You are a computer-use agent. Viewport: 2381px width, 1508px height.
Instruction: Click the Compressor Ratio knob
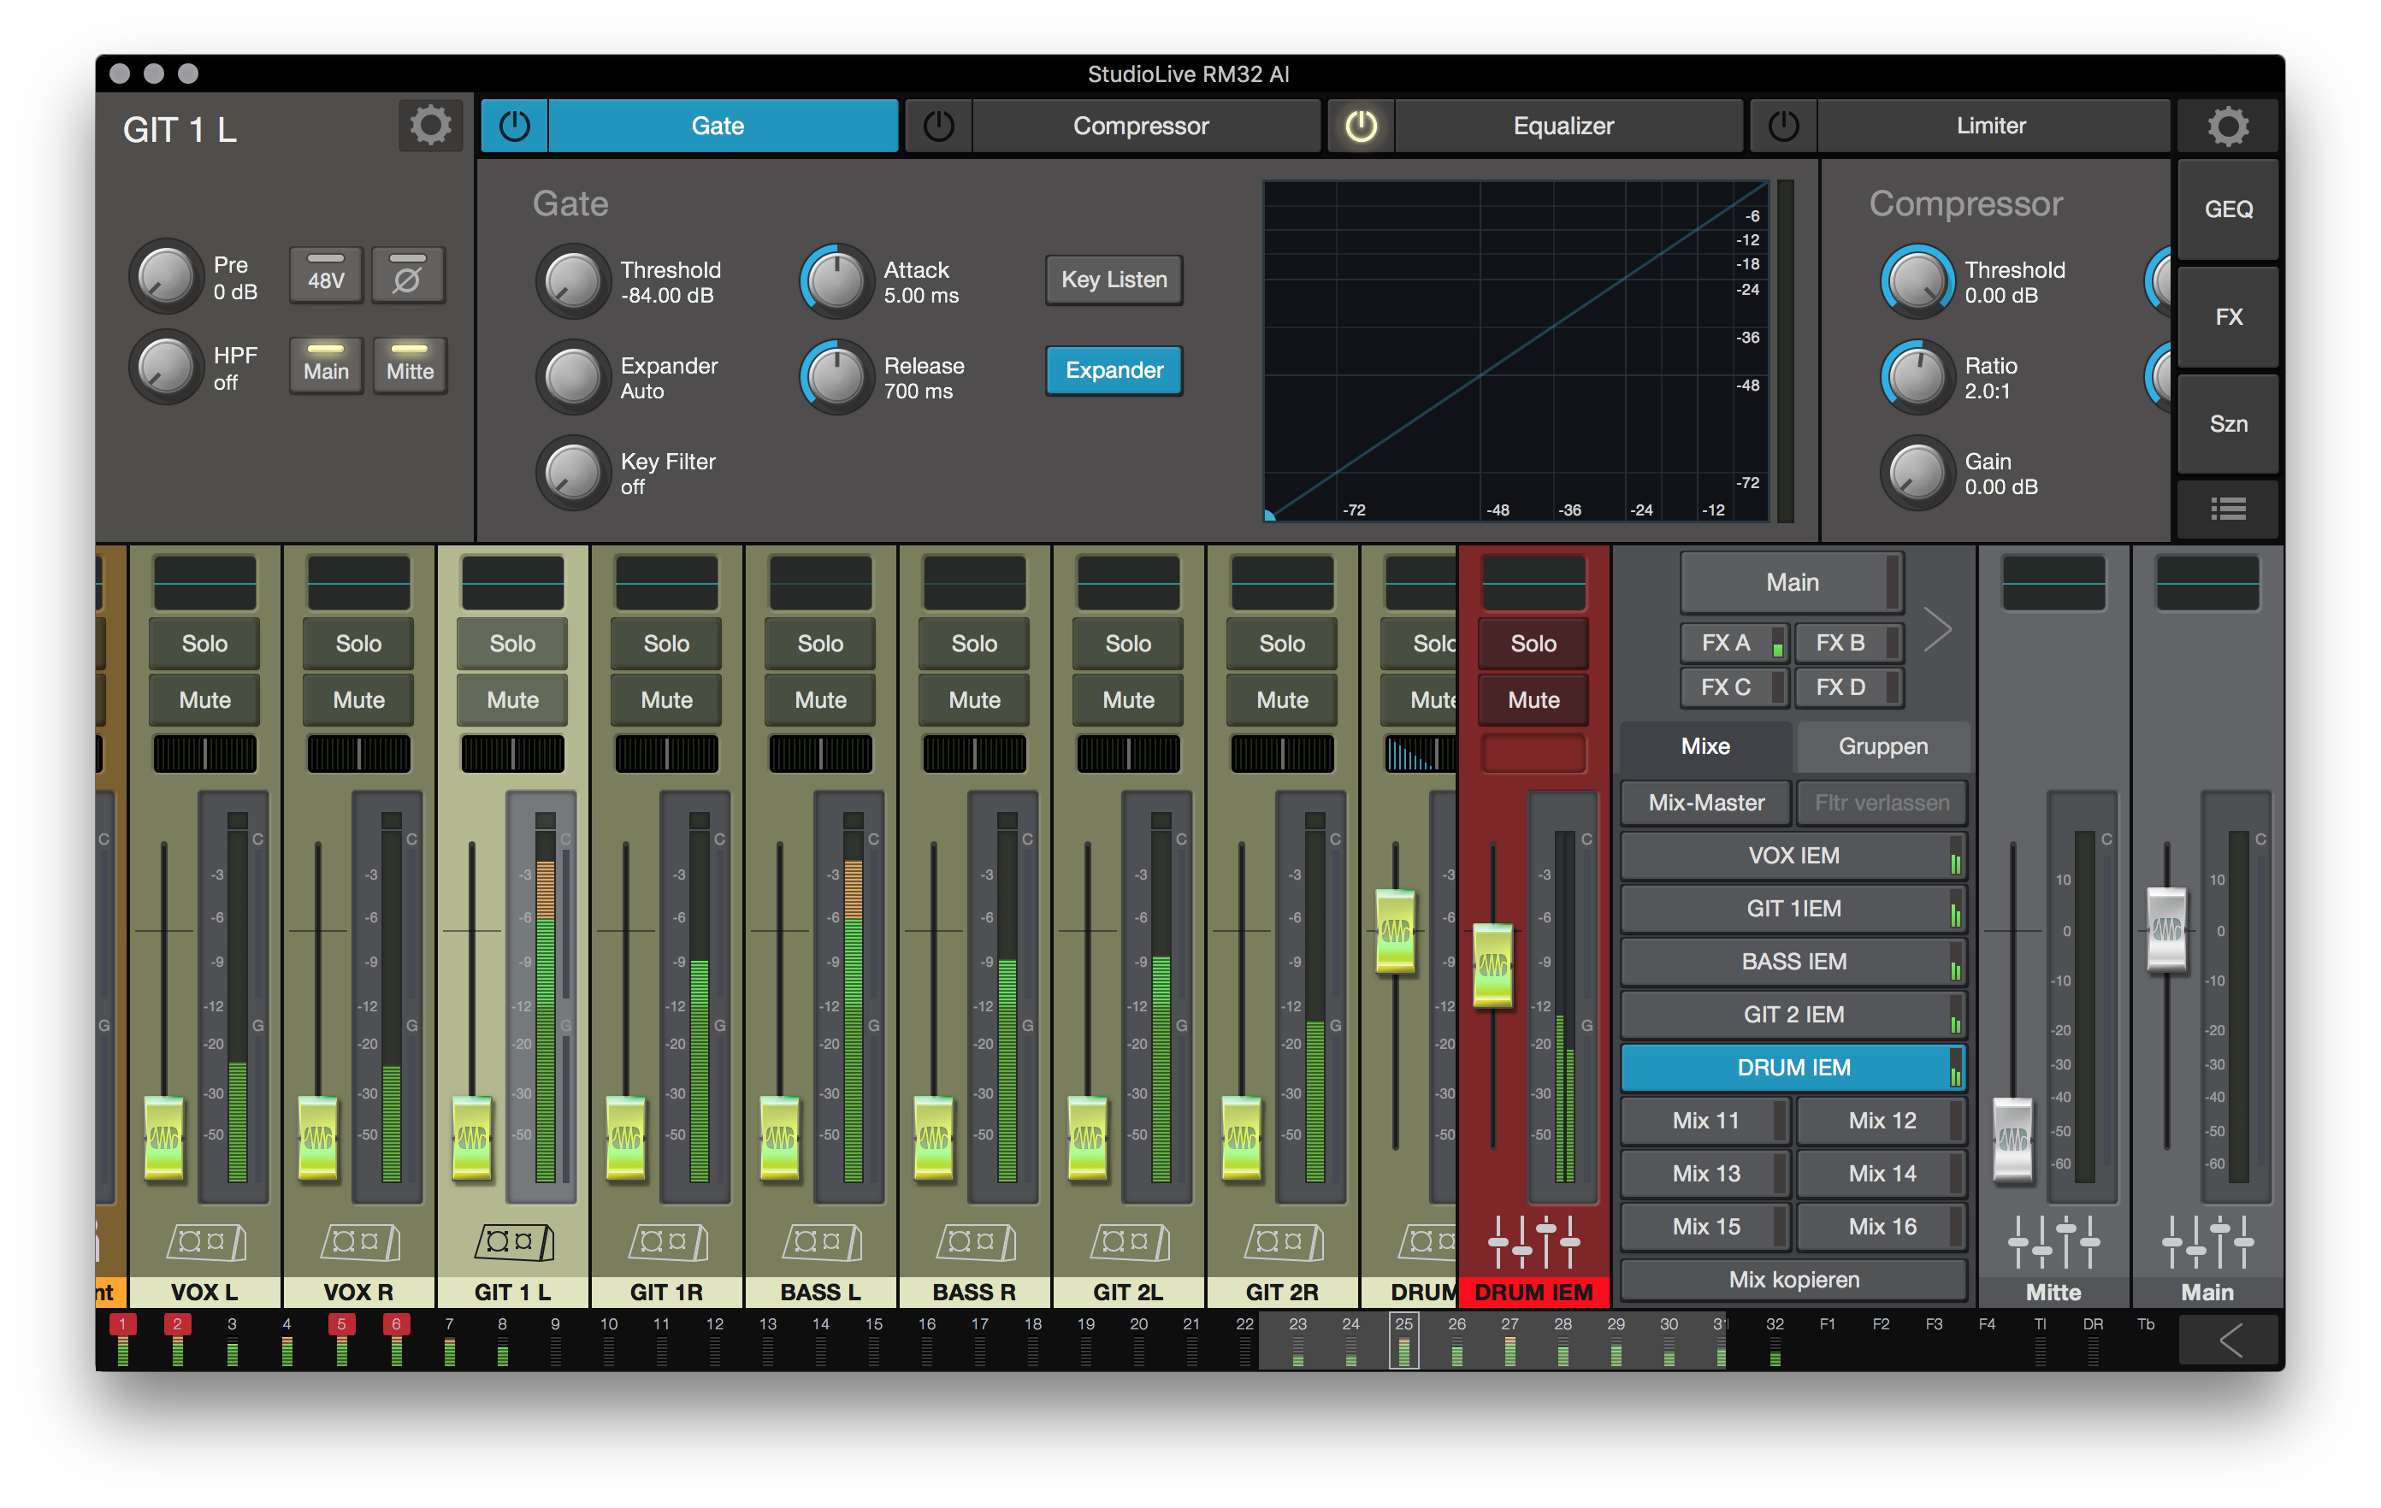click(1917, 376)
